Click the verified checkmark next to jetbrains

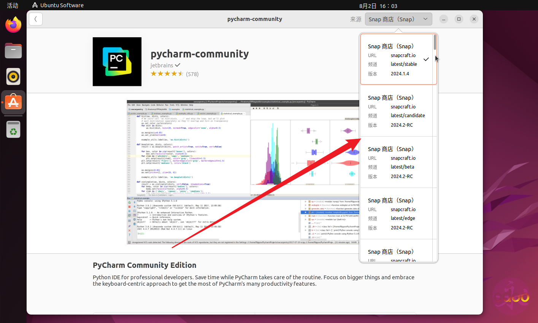tap(178, 65)
